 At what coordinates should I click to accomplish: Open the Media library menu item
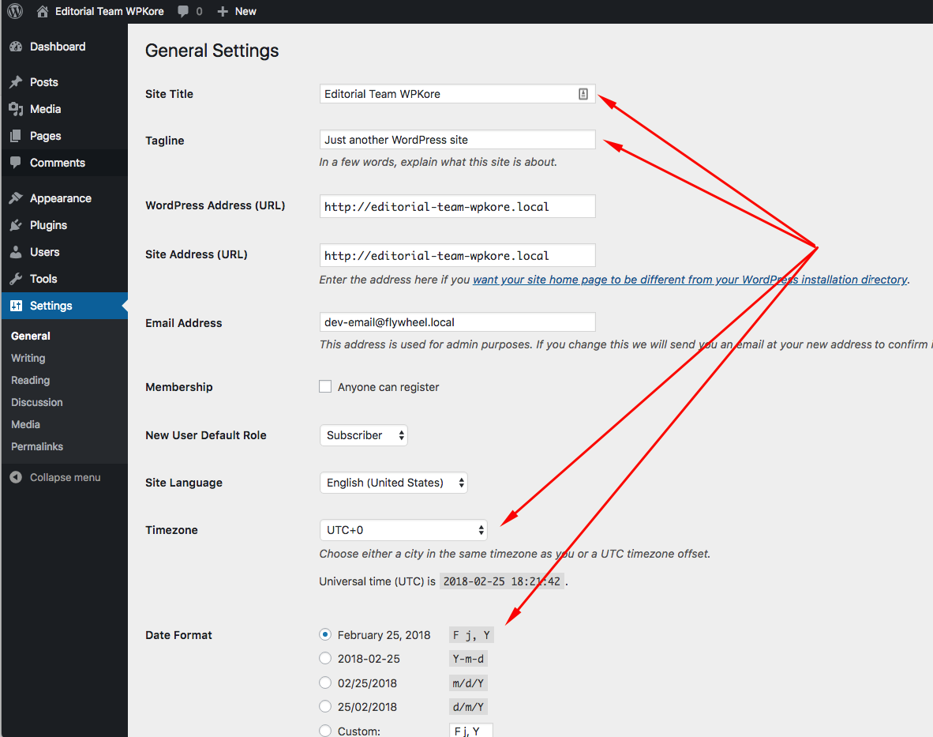[x=45, y=109]
